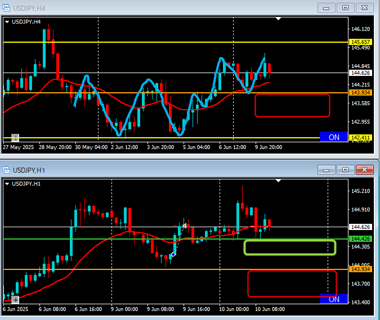Click the chart shift marker atop H4 chart
The image size is (380, 320).
click(x=279, y=19)
